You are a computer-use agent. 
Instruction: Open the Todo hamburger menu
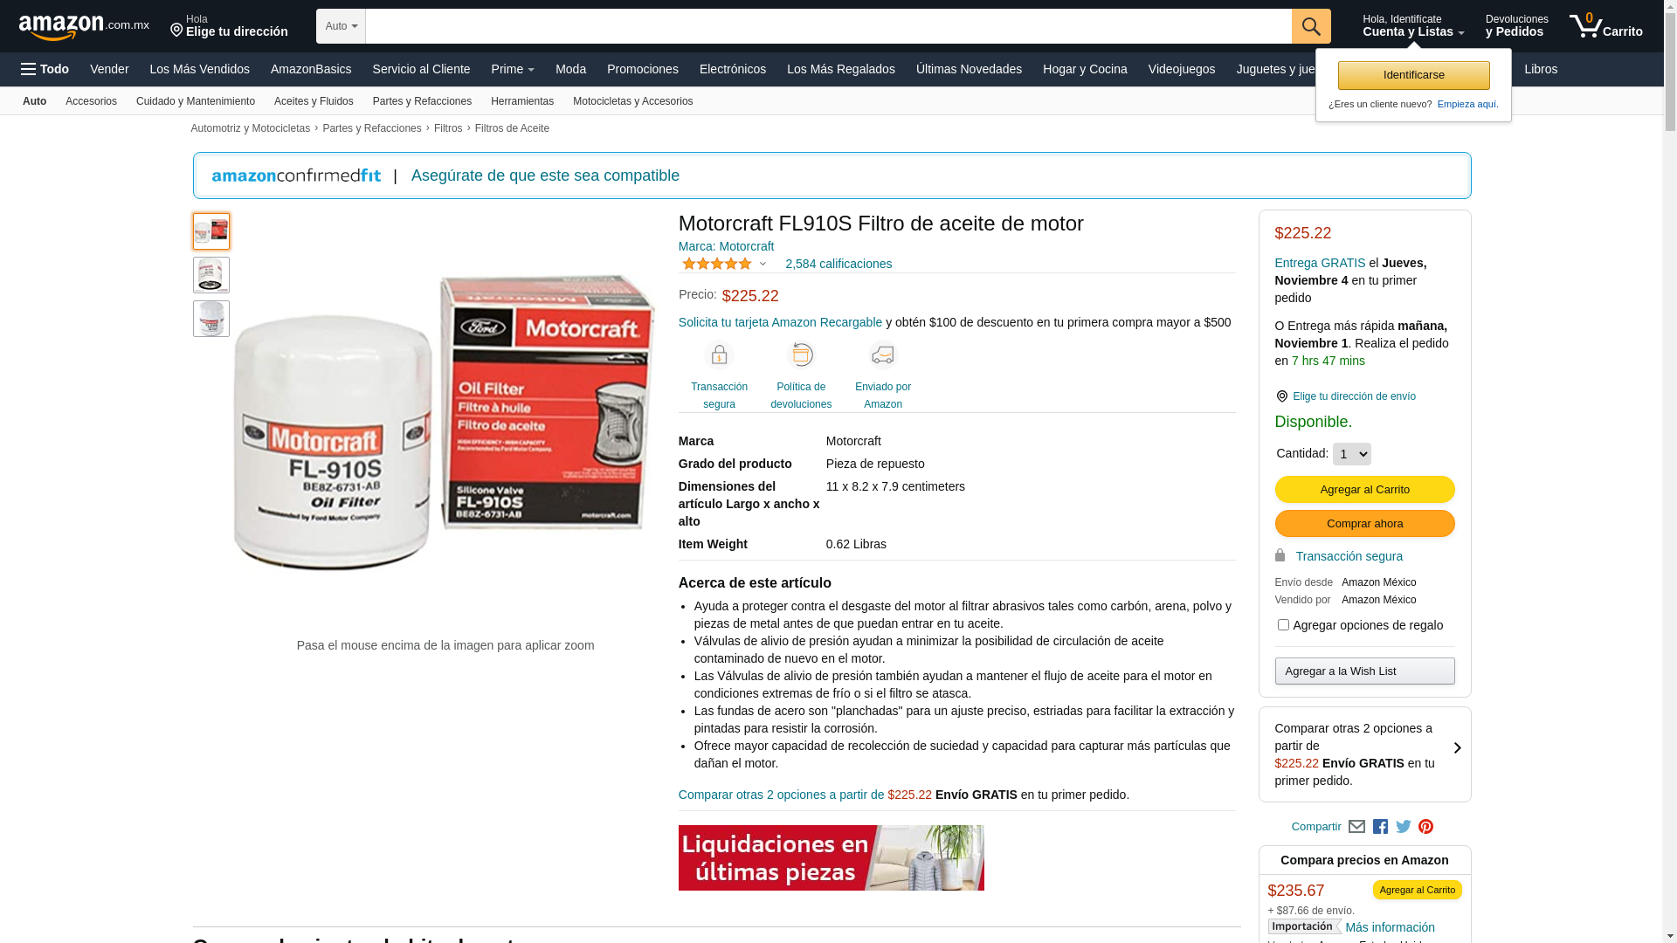[45, 69]
